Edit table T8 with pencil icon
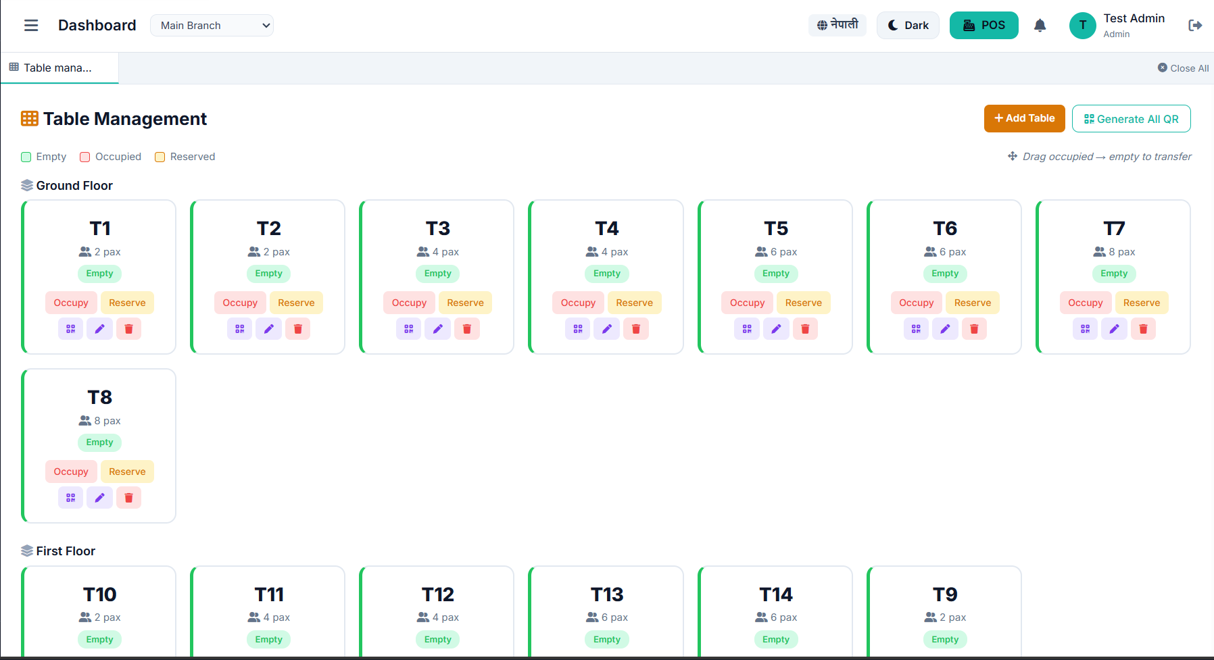Viewport: 1214px width, 660px height. pyautogui.click(x=100, y=498)
